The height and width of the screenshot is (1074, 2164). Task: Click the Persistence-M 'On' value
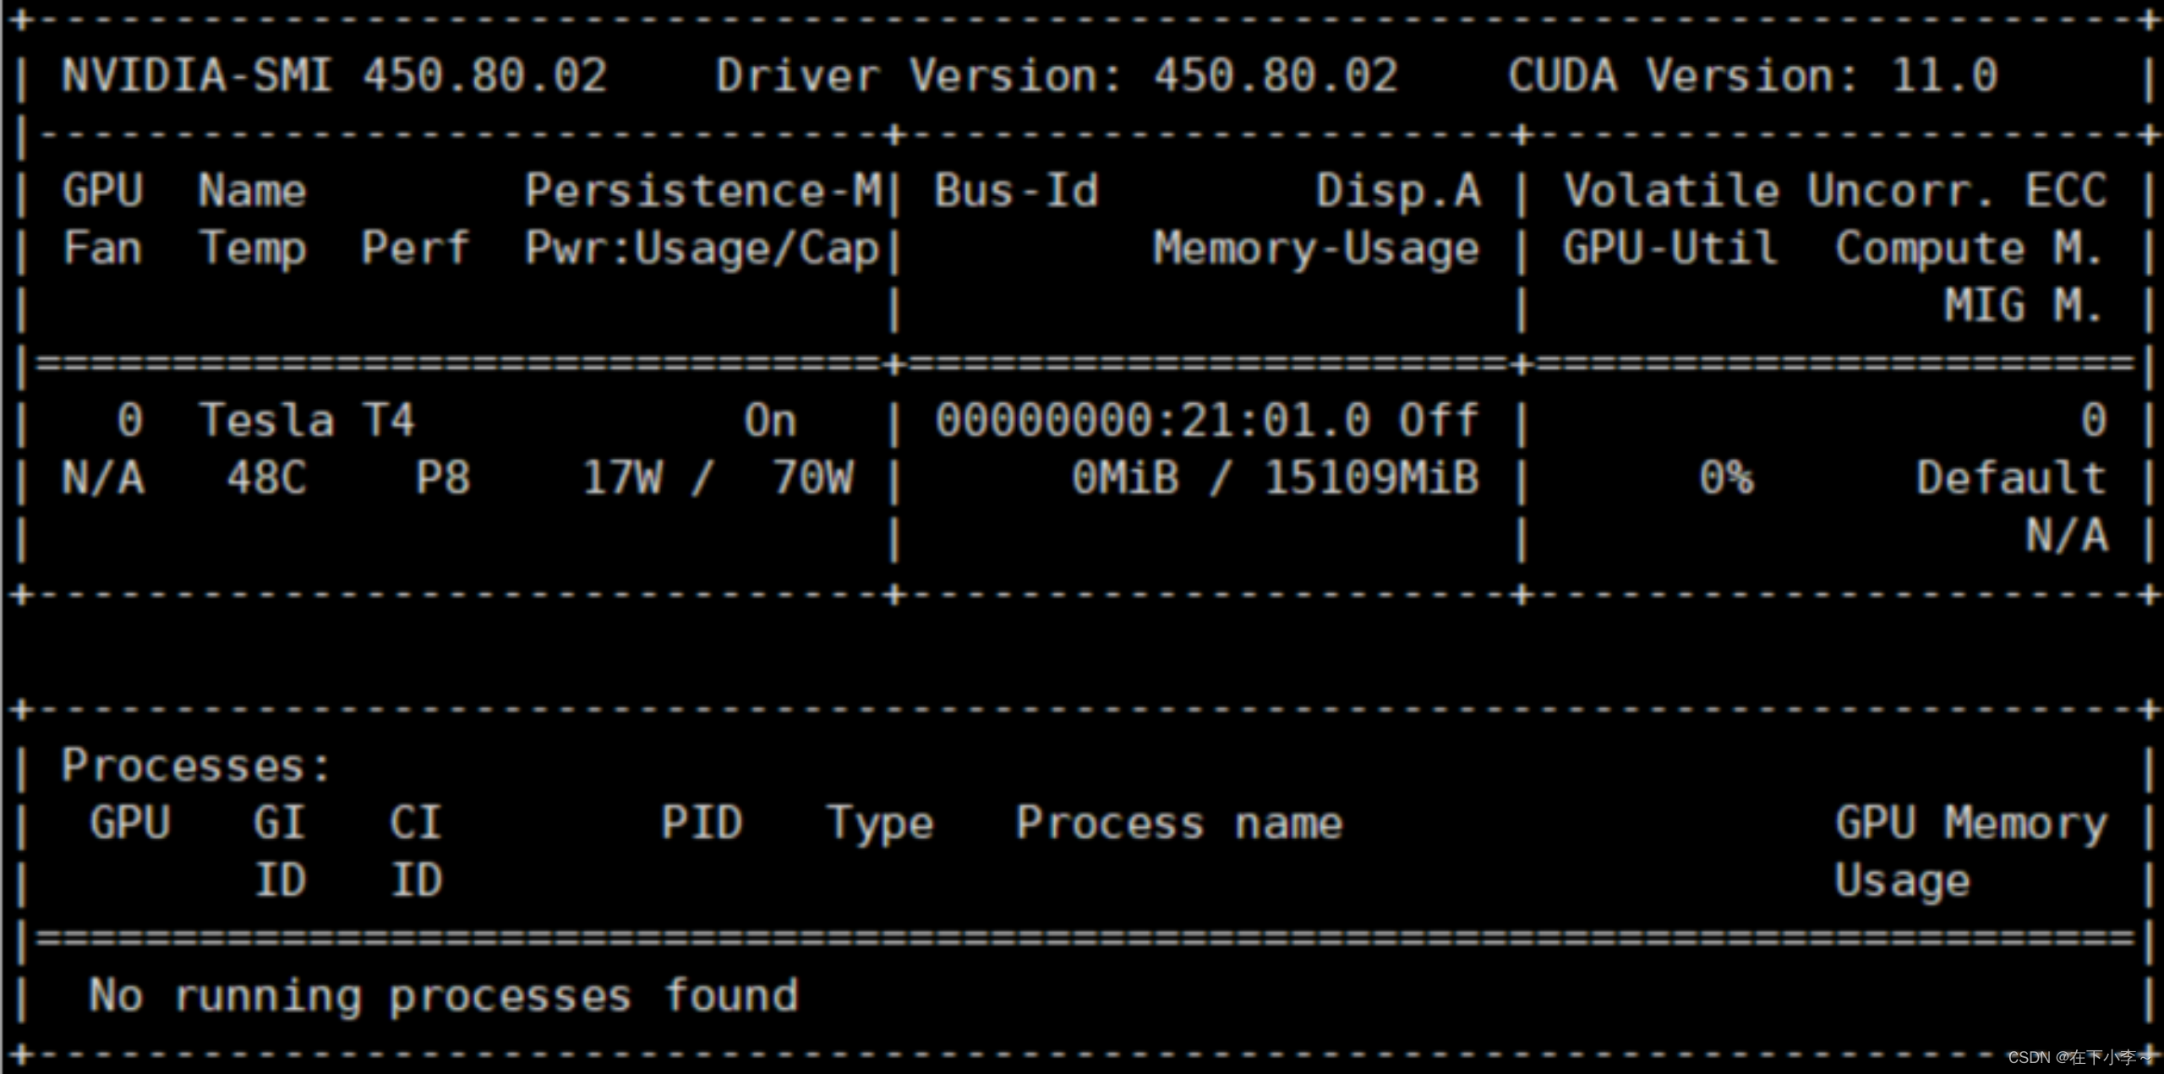pos(769,420)
